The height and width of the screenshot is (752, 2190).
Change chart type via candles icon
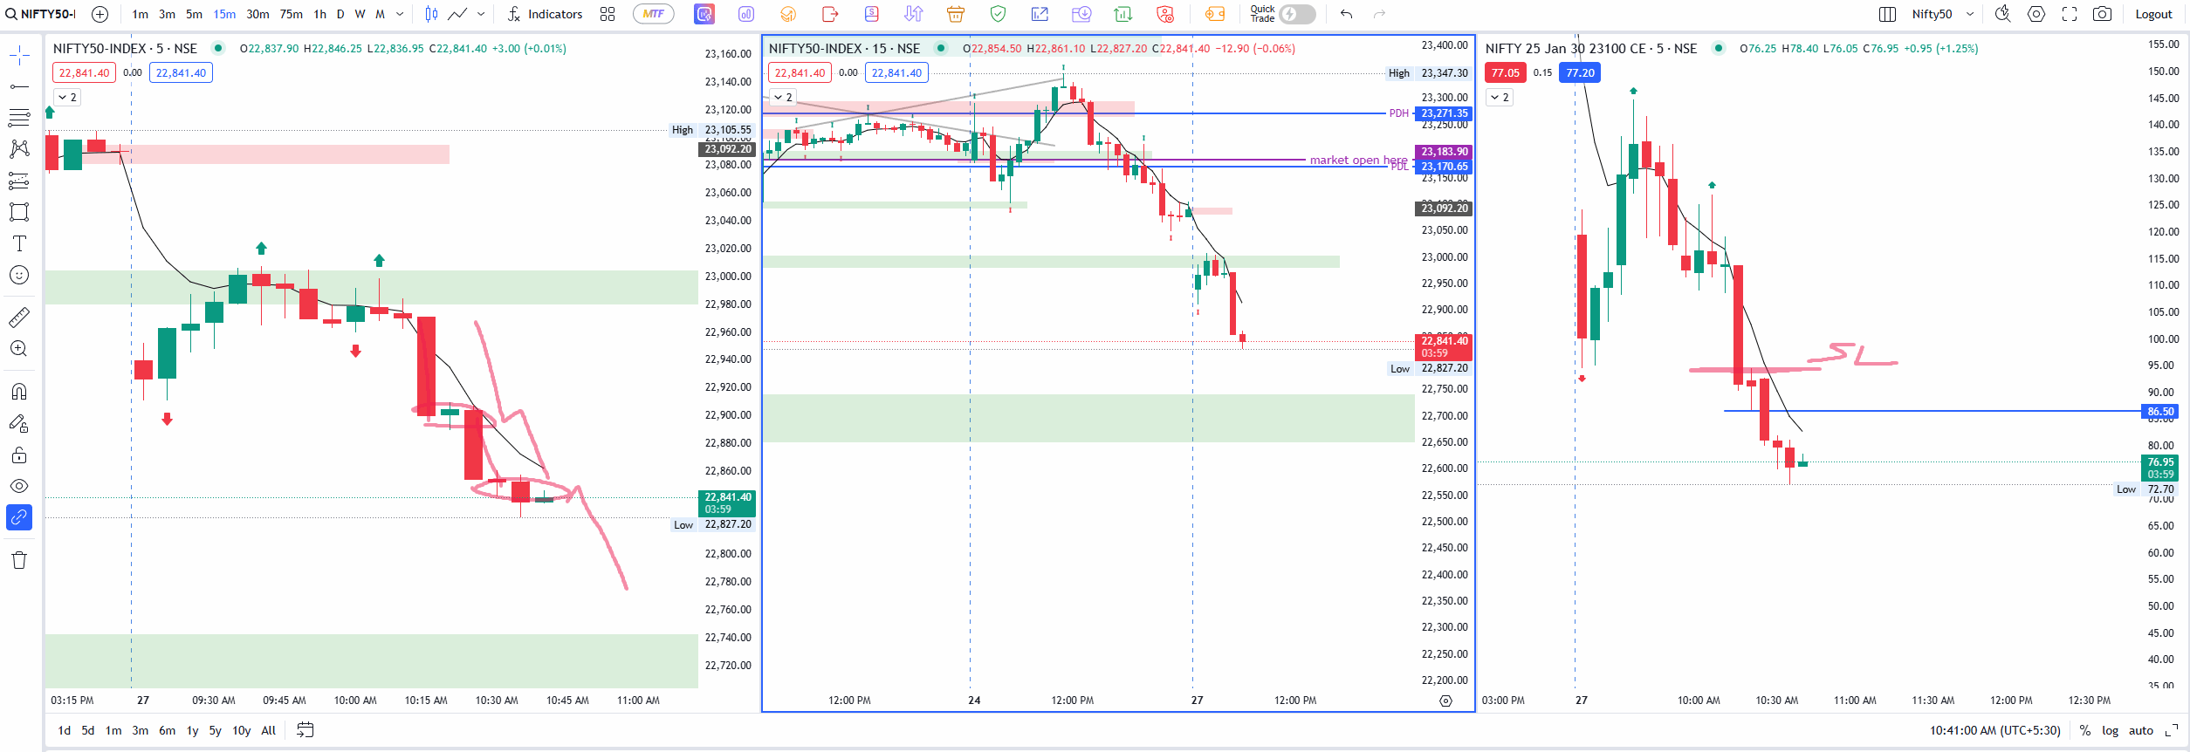431,14
